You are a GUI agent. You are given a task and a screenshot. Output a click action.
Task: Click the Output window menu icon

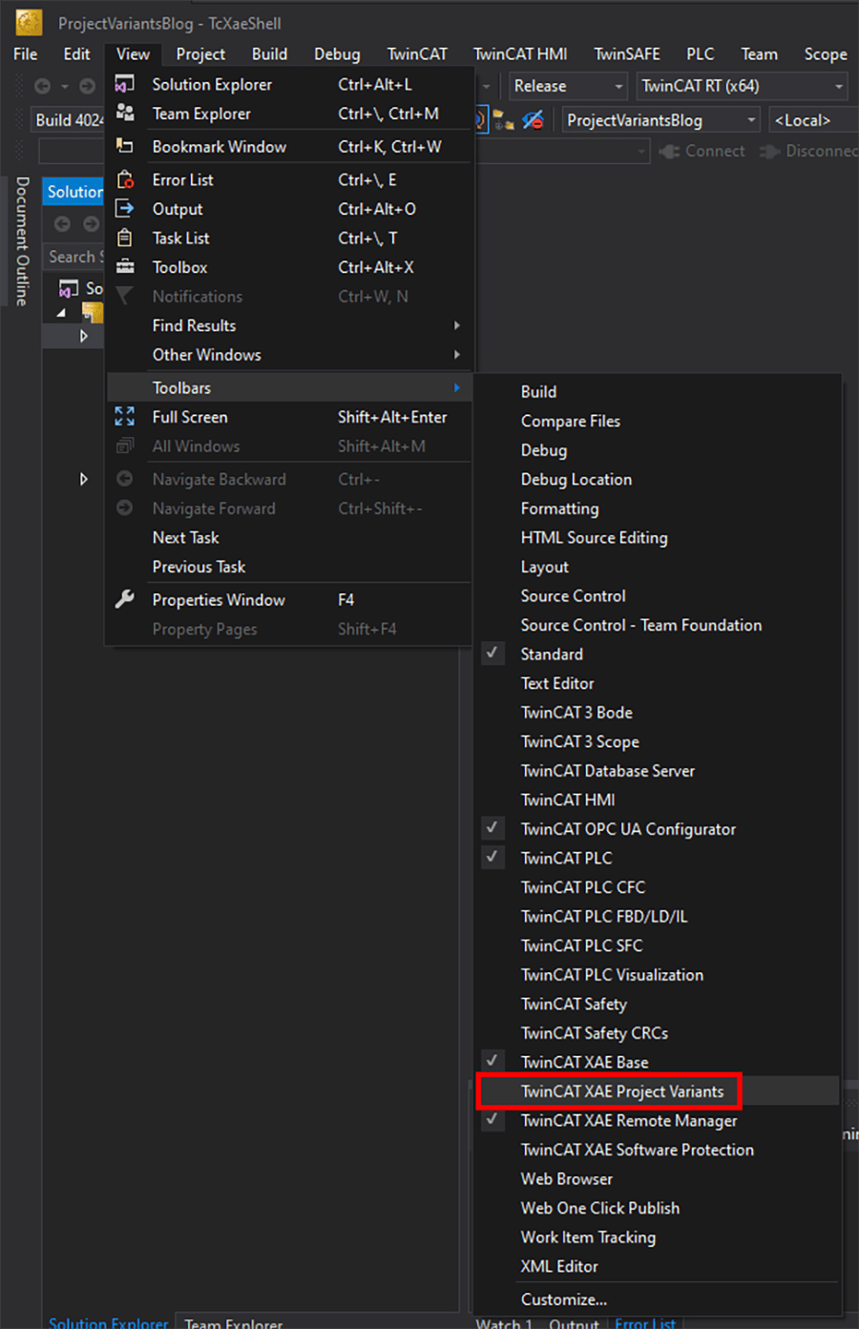(x=125, y=208)
